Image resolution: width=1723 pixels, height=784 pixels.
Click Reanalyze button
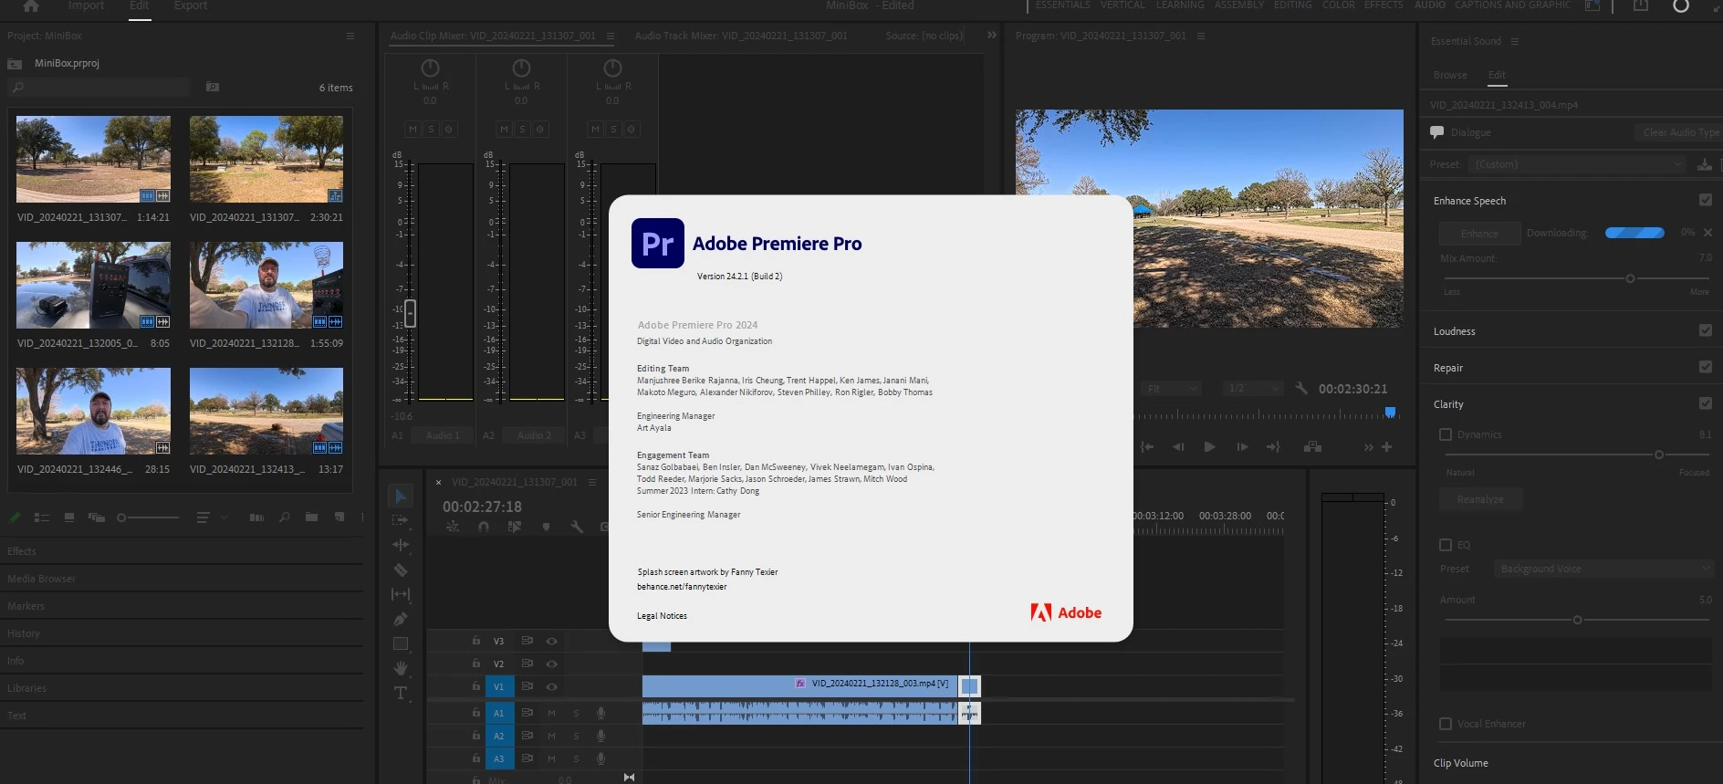click(1480, 499)
